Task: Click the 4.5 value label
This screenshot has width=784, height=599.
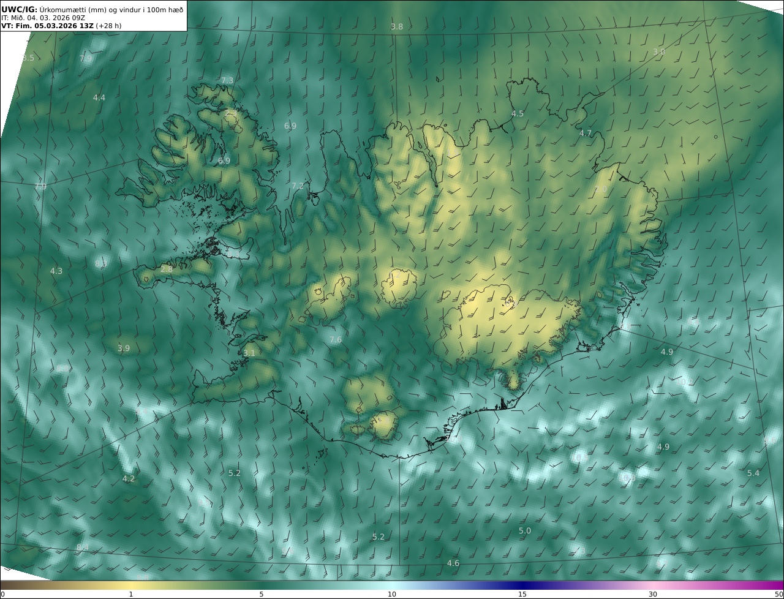Action: click(518, 113)
